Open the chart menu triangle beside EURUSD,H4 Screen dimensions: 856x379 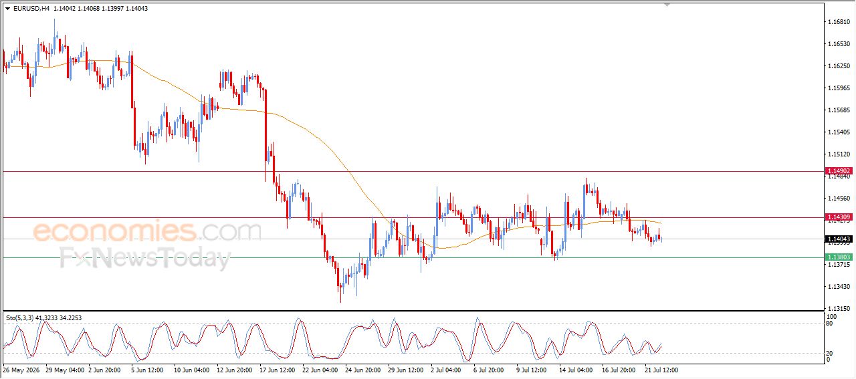(x=8, y=9)
